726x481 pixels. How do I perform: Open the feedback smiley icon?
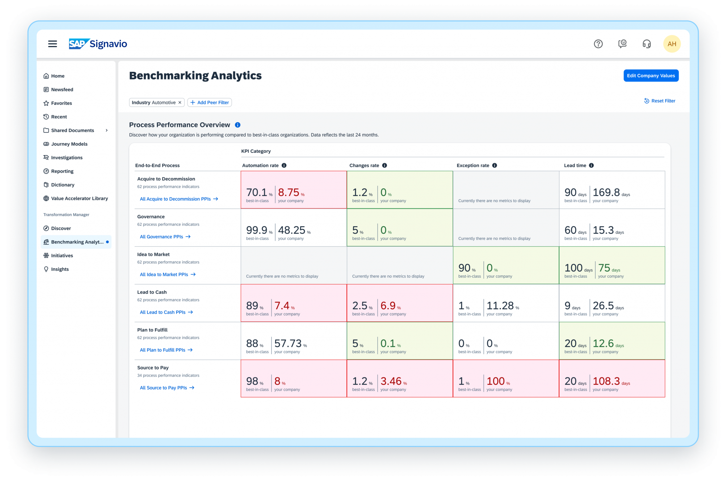coord(622,44)
